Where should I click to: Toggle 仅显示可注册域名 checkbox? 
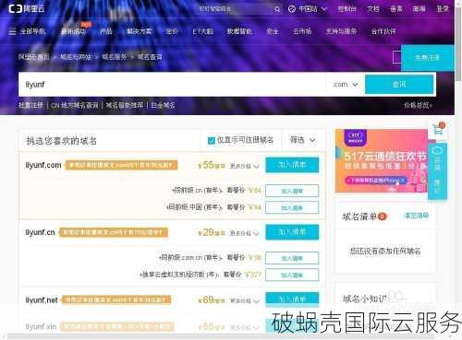coord(212,141)
